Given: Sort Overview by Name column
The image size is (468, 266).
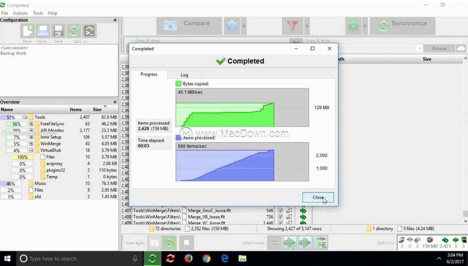Looking at the screenshot, I should [x=34, y=110].
